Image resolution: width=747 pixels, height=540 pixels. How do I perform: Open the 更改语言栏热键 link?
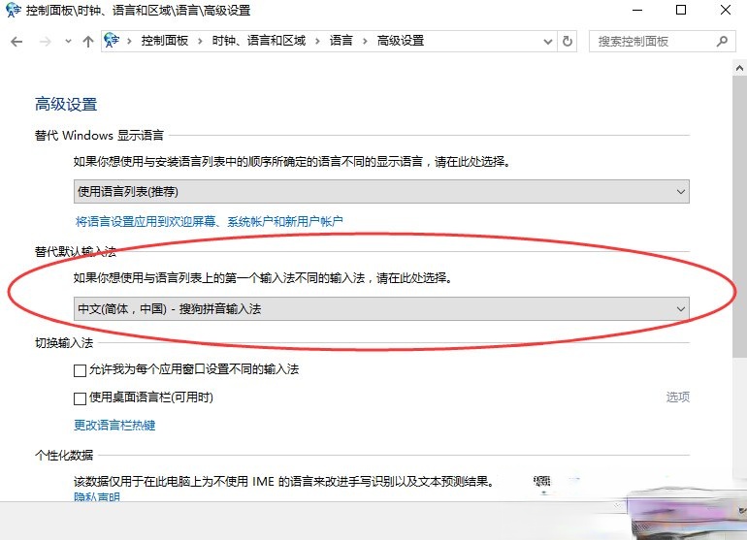114,425
